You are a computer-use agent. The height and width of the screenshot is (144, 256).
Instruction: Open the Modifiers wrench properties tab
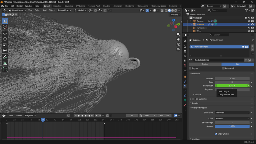pos(185,82)
